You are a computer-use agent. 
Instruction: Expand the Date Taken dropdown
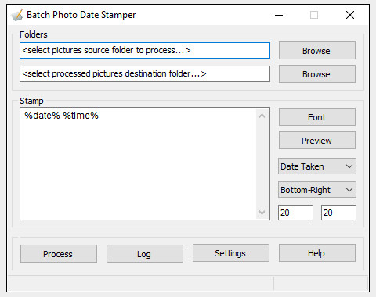(317, 166)
